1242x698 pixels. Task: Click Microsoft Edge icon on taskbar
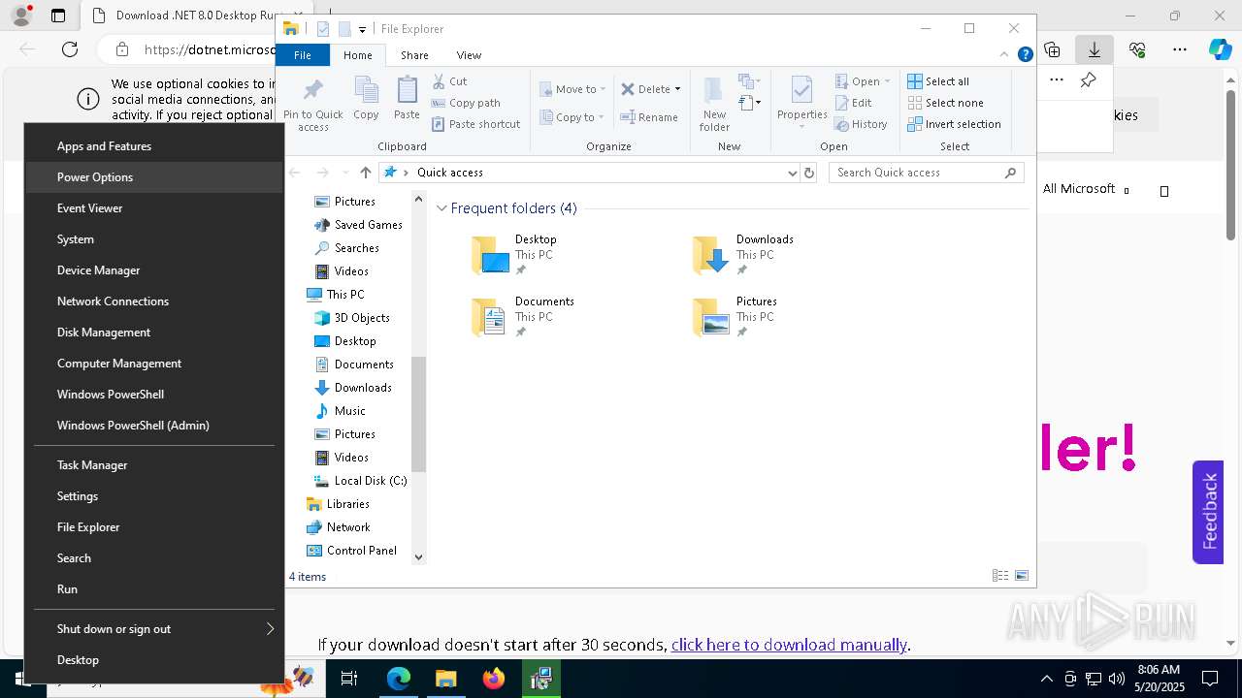pos(399,679)
